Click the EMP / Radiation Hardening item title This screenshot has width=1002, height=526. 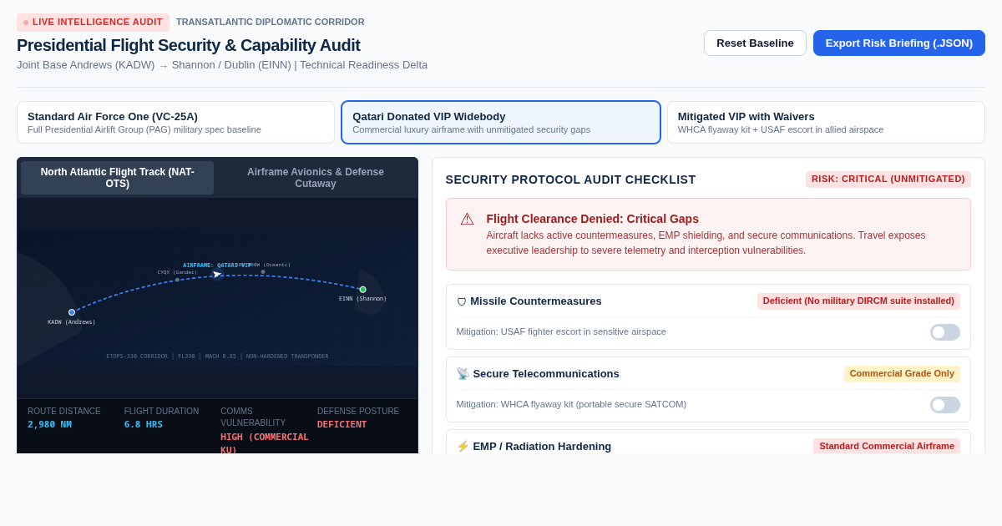[542, 447]
